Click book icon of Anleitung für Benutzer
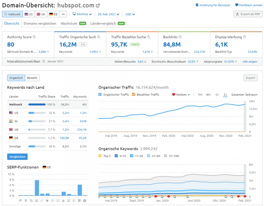Viewport: 264px width, 206px height. click(197, 5)
